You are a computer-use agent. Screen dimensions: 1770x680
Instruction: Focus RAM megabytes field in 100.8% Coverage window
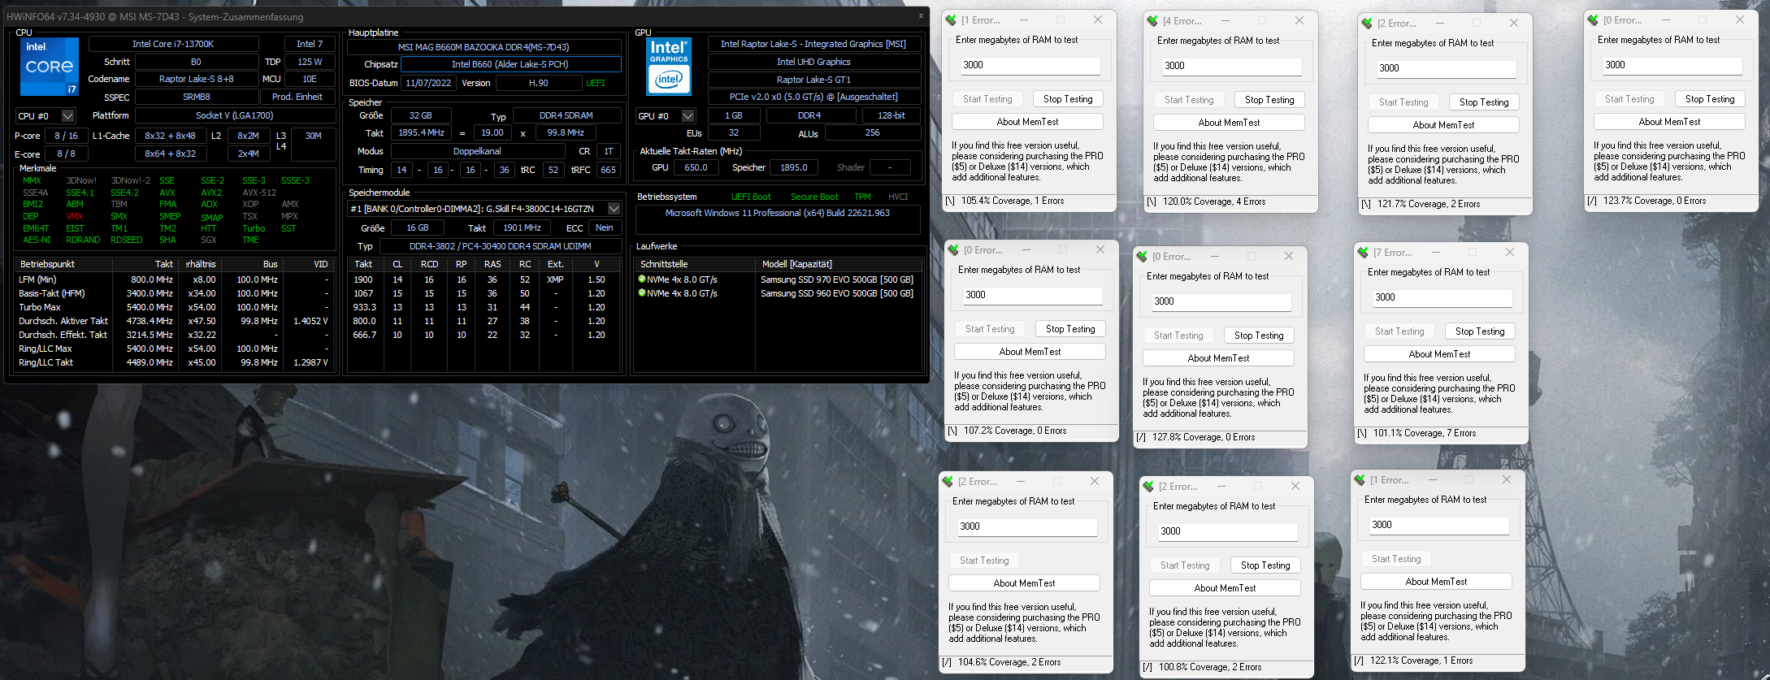(x=1228, y=531)
